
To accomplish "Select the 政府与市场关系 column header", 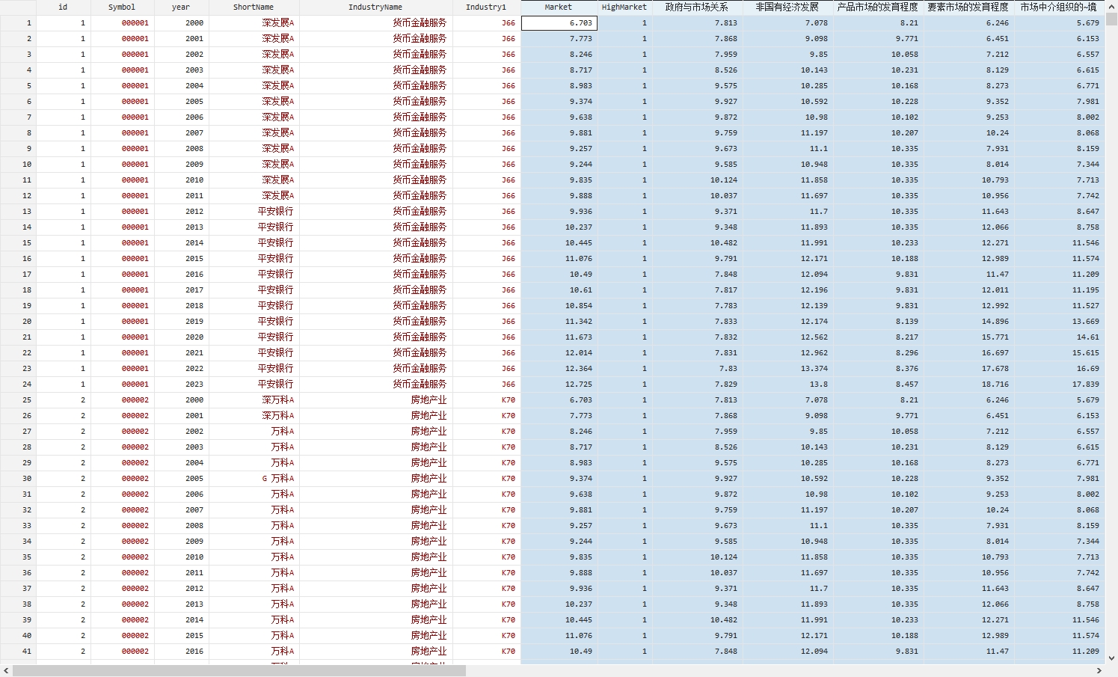I will [697, 7].
